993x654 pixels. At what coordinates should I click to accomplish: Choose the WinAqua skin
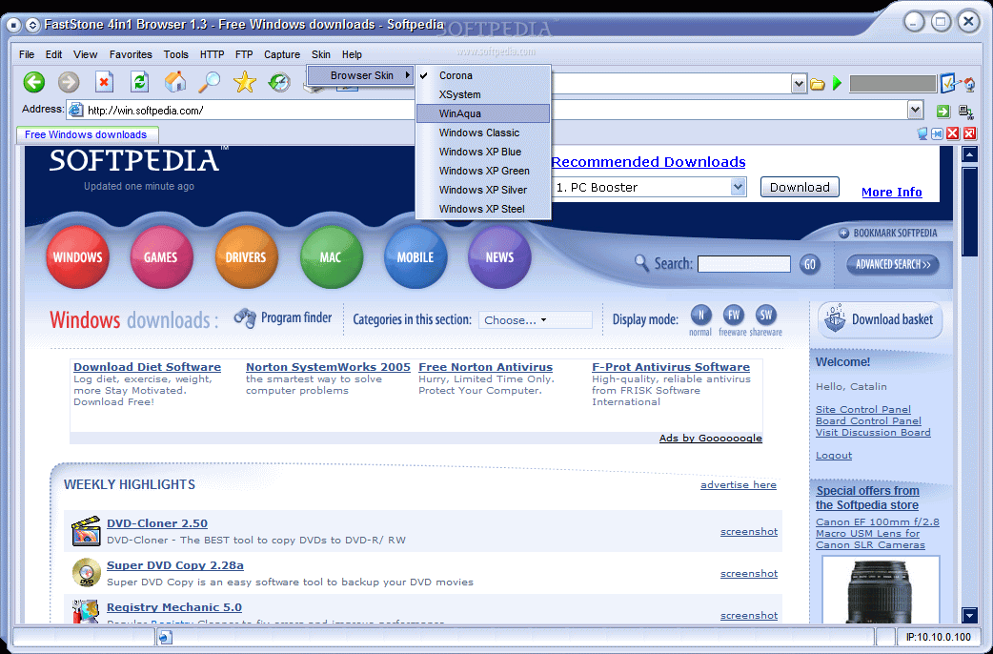click(x=483, y=113)
